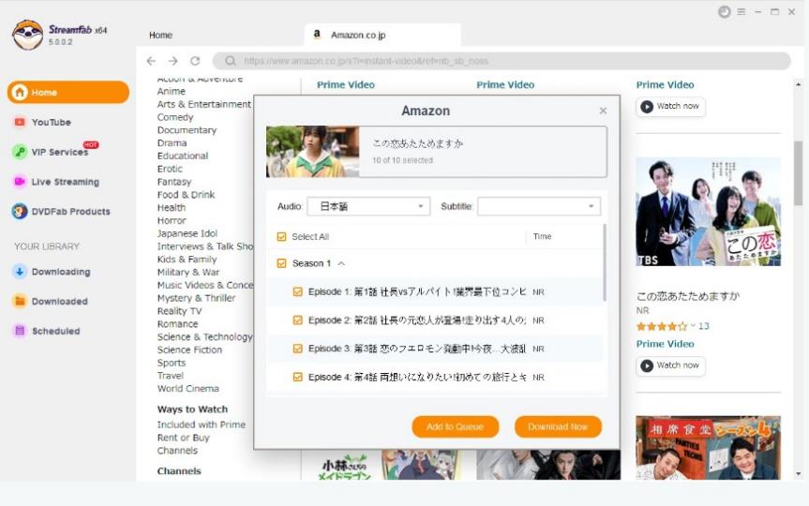The image size is (809, 506).
Task: Go forward in the browser
Action: coord(172,61)
